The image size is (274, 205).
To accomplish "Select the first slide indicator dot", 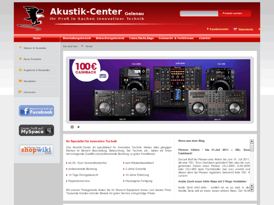I will click(72, 127).
